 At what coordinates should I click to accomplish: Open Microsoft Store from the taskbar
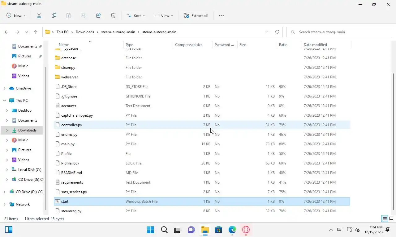pyautogui.click(x=218, y=230)
